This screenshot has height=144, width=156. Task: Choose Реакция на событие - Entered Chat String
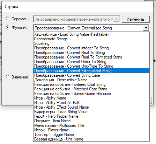[x=91, y=84]
